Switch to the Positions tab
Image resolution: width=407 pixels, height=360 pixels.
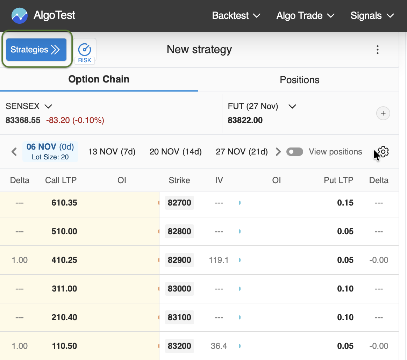300,80
